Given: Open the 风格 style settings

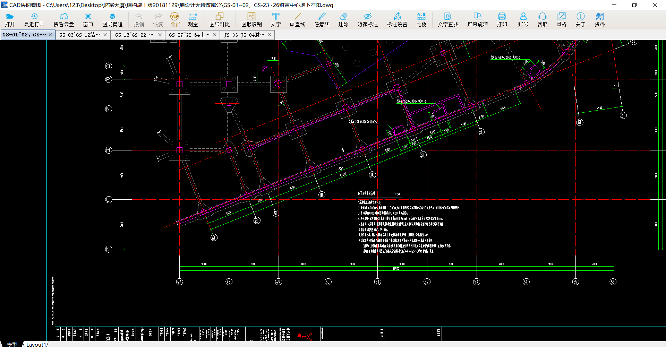Looking at the screenshot, I should (561, 20).
